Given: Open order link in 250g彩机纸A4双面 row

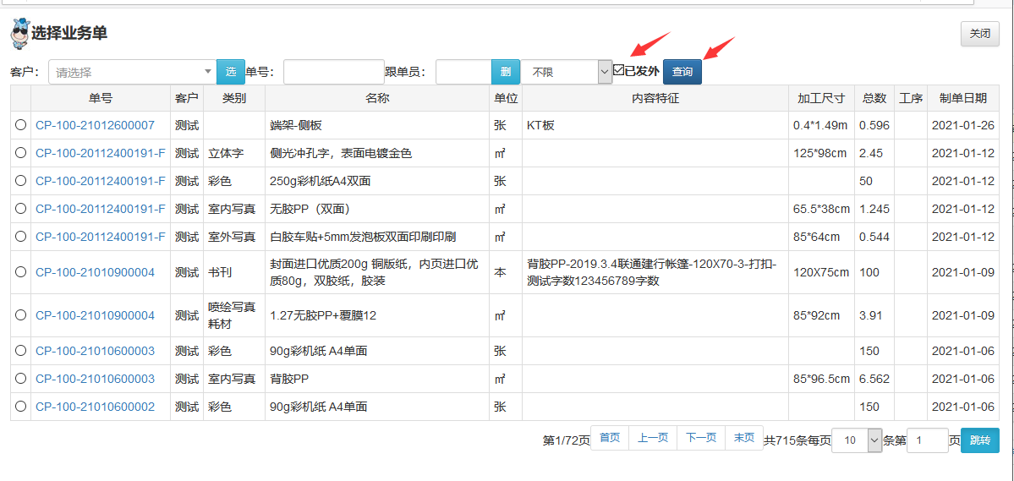Looking at the screenshot, I should click(101, 181).
